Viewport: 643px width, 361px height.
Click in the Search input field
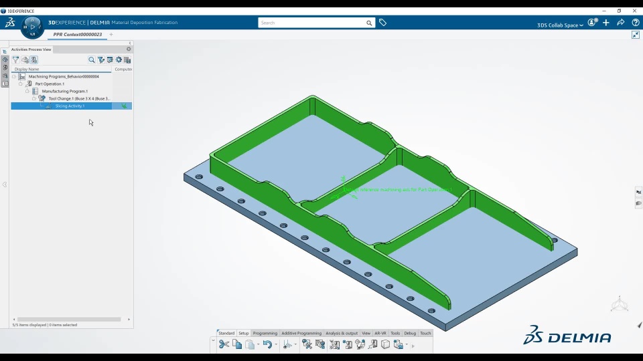pyautogui.click(x=311, y=23)
